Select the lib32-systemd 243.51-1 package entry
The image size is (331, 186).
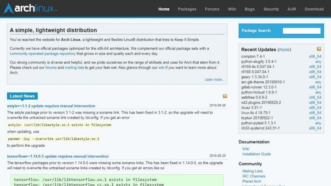(x=260, y=128)
